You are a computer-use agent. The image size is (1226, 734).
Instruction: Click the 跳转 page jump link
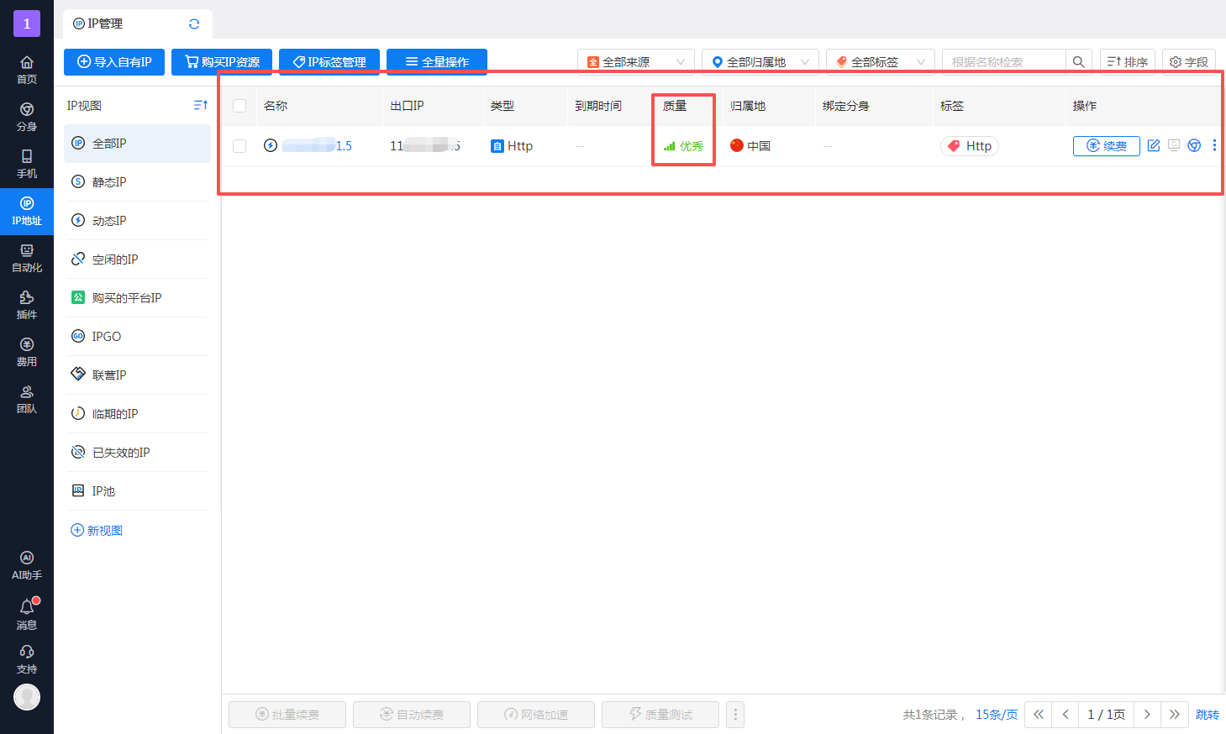[1207, 714]
